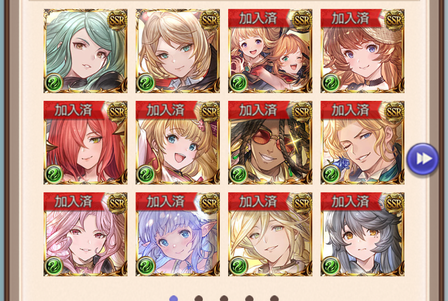
Task: Select the green-haired woman character portrait
Action: [86, 51]
